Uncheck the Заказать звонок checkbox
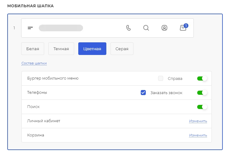 (x=143, y=93)
